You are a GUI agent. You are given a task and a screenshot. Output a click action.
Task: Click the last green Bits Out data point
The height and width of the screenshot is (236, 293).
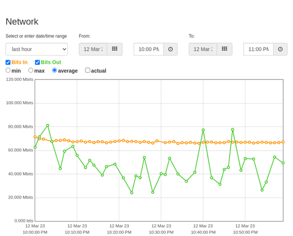[283, 163]
